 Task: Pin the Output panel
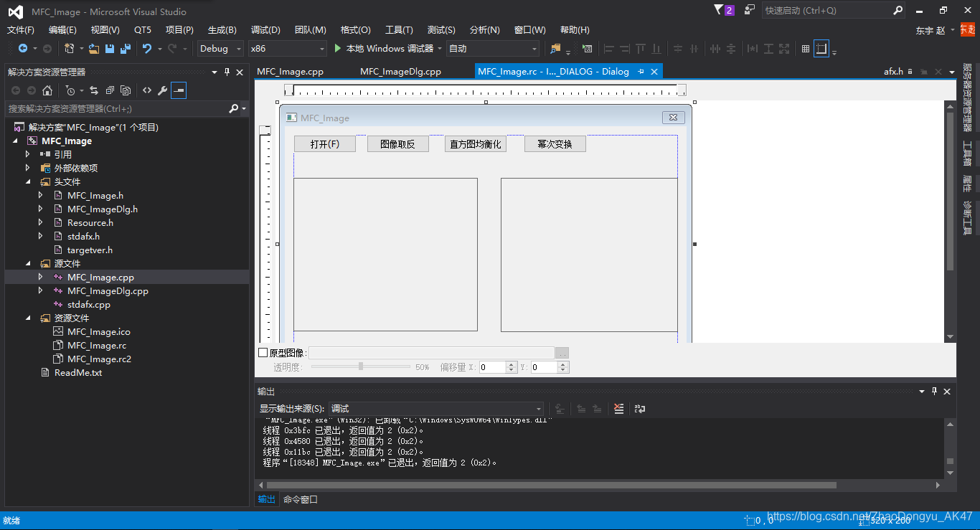pyautogui.click(x=934, y=391)
